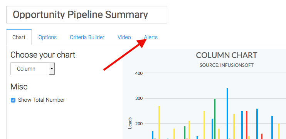286x139 pixels.
Task: Click the Chart tab
Action: point(19,37)
